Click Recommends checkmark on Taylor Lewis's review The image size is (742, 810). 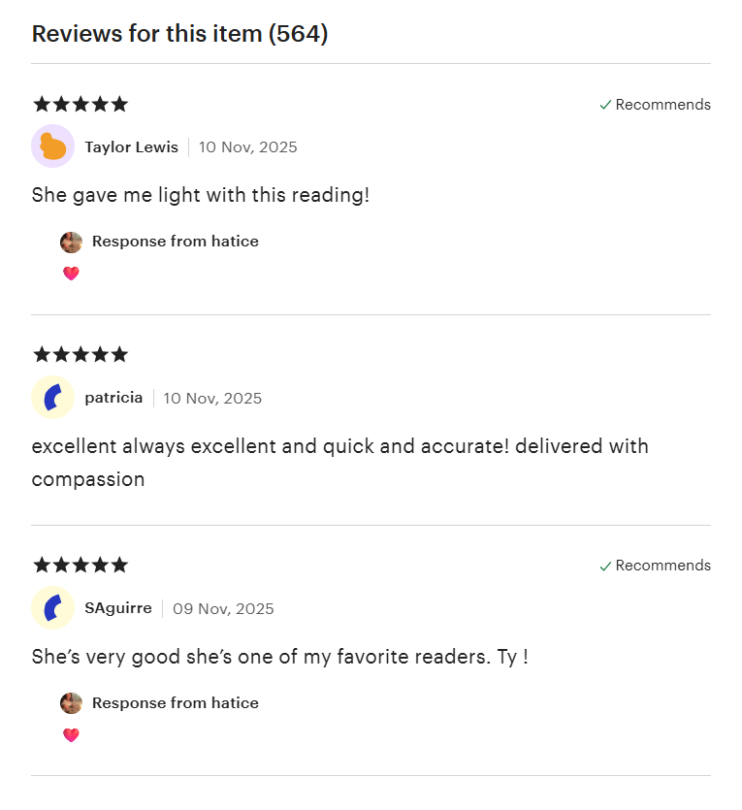605,105
